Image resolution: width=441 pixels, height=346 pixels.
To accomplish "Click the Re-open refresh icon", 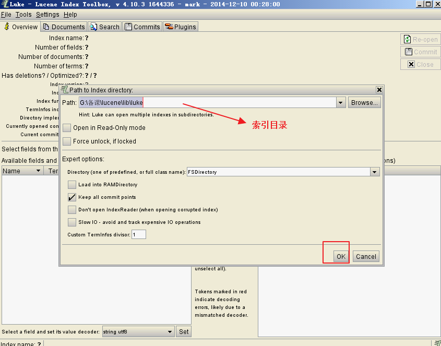I will coord(407,39).
